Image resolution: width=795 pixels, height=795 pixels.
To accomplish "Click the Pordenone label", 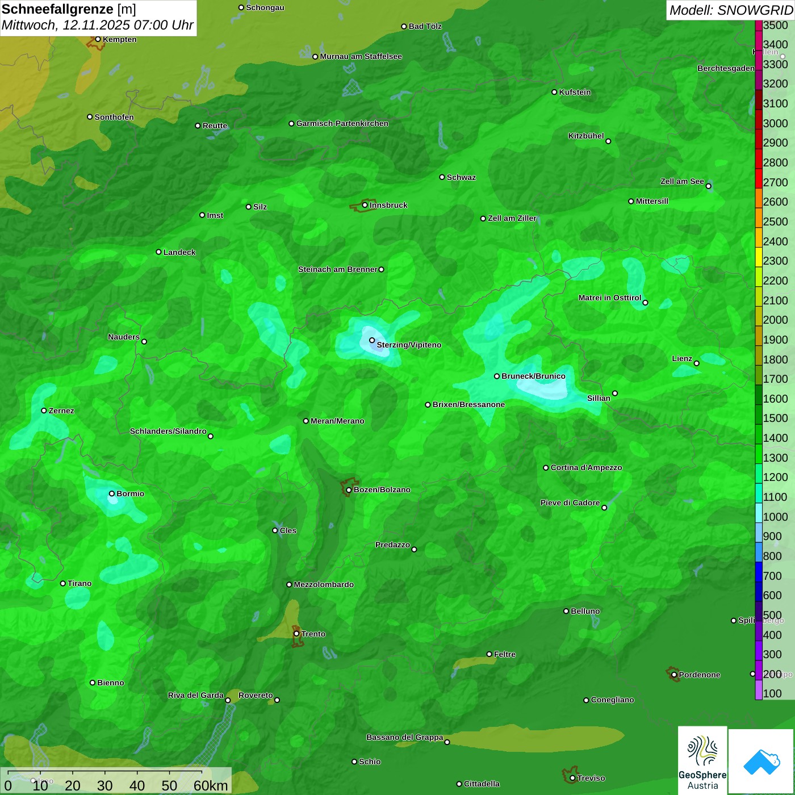I will (x=700, y=675).
